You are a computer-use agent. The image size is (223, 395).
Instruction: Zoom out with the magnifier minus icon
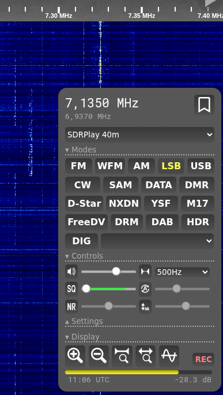pyautogui.click(x=99, y=356)
